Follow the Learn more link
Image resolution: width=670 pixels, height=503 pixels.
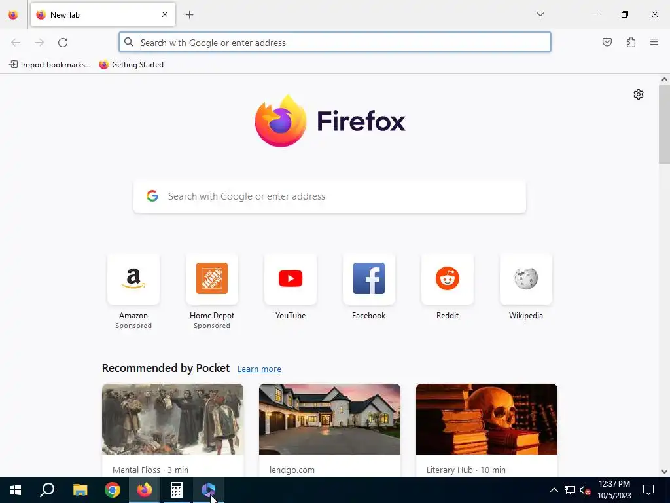(259, 369)
